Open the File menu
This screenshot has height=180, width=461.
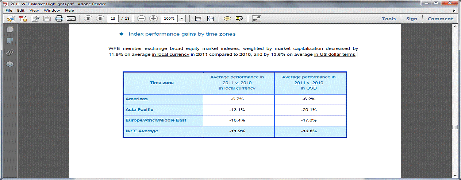[9, 11]
